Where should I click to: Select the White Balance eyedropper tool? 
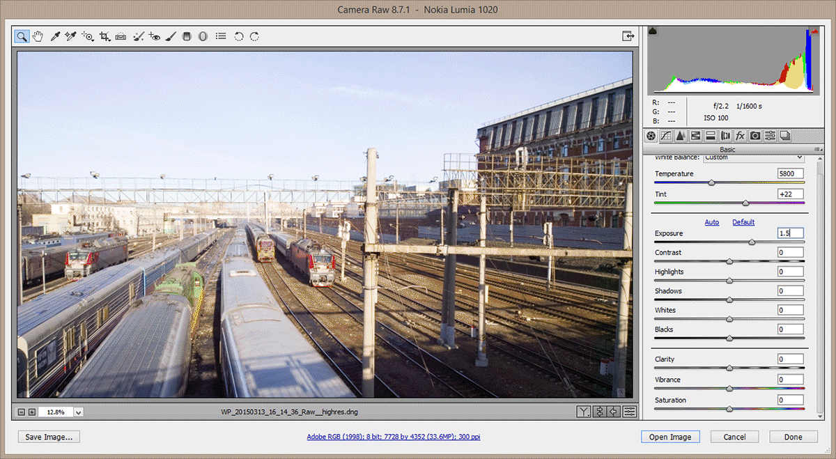point(54,36)
